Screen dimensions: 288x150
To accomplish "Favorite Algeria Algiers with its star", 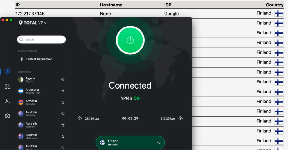I will [x=63, y=80].
